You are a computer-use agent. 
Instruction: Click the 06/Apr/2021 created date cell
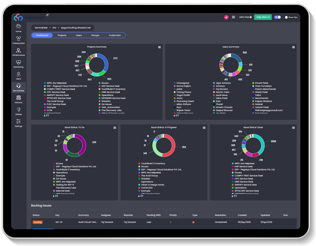click(x=244, y=222)
